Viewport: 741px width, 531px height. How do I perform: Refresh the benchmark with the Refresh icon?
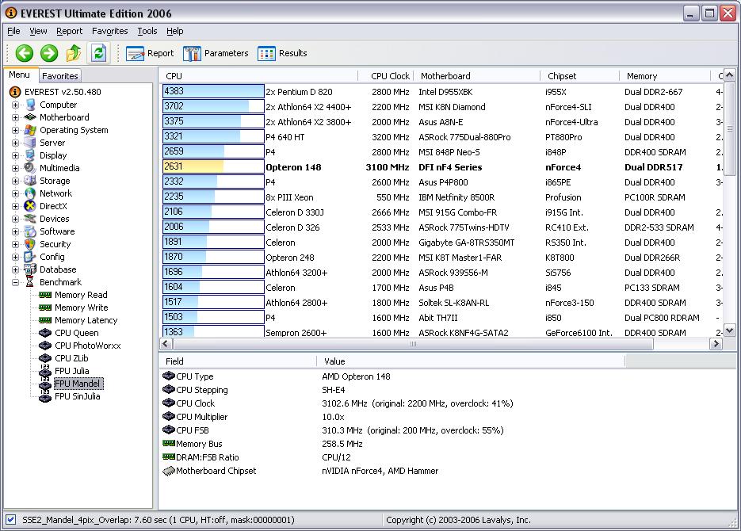pos(99,53)
